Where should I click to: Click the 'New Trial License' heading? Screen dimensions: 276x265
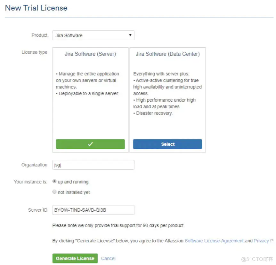pyautogui.click(x=36, y=8)
